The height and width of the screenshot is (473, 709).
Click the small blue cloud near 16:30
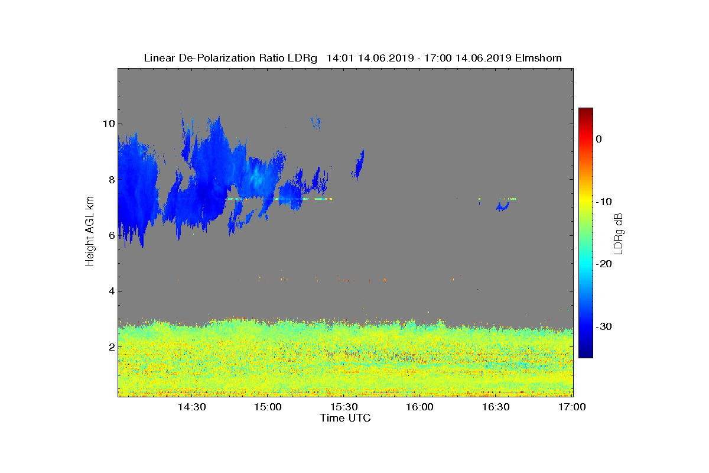503,206
